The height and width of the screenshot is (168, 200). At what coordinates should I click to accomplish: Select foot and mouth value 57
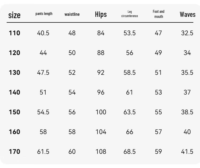tap(158, 132)
